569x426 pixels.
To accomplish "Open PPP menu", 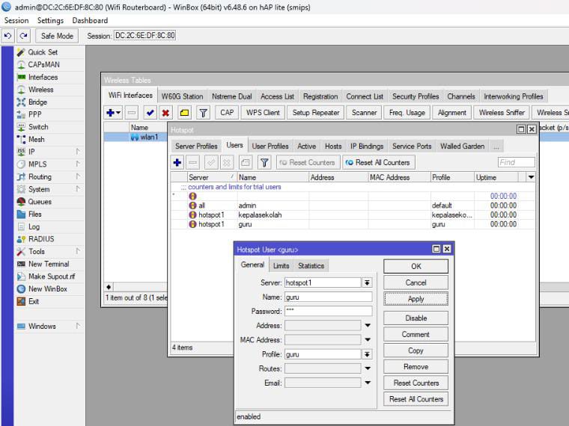I will point(35,114).
